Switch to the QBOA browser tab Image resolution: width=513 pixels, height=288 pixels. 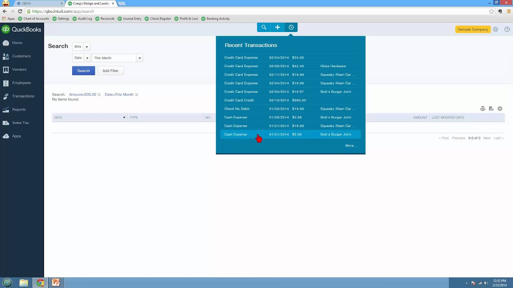tap(39, 3)
